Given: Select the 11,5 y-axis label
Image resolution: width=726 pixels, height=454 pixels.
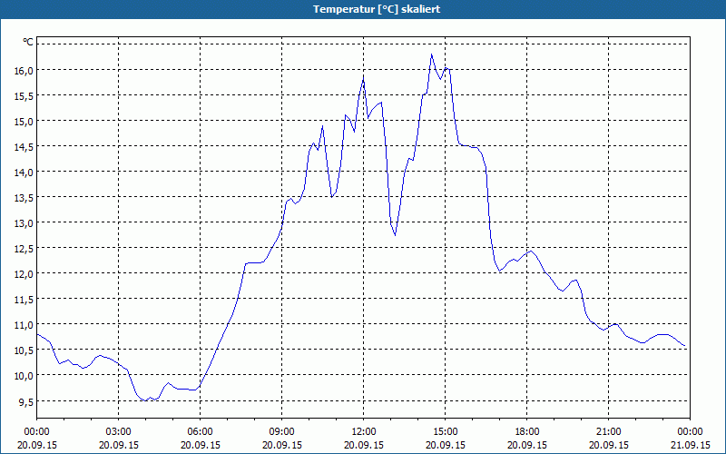Looking at the screenshot, I should [x=24, y=300].
